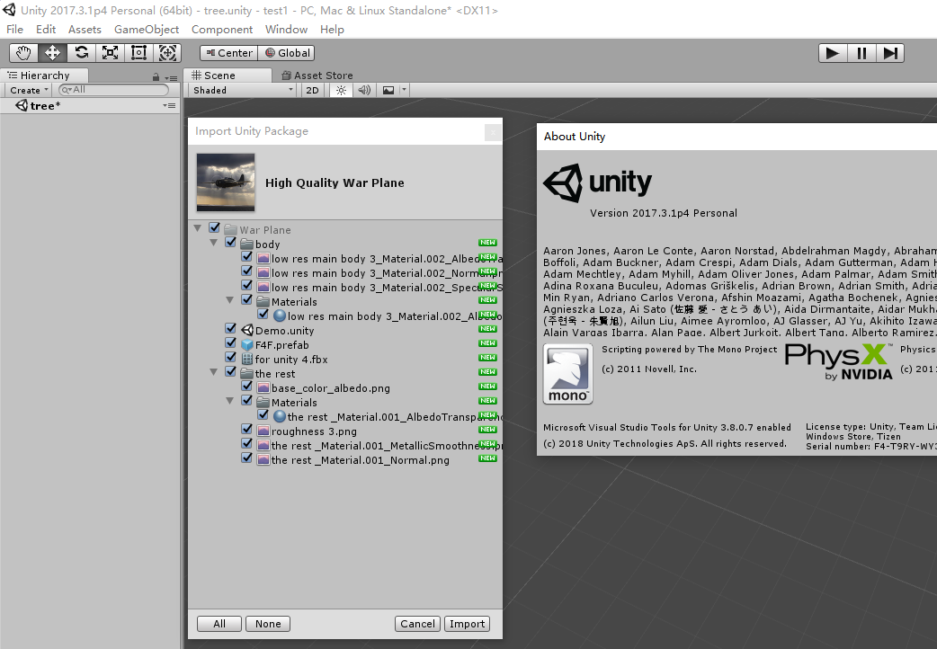937x649 pixels.
Task: Uncheck the Demo.unity checkbox
Action: click(230, 329)
